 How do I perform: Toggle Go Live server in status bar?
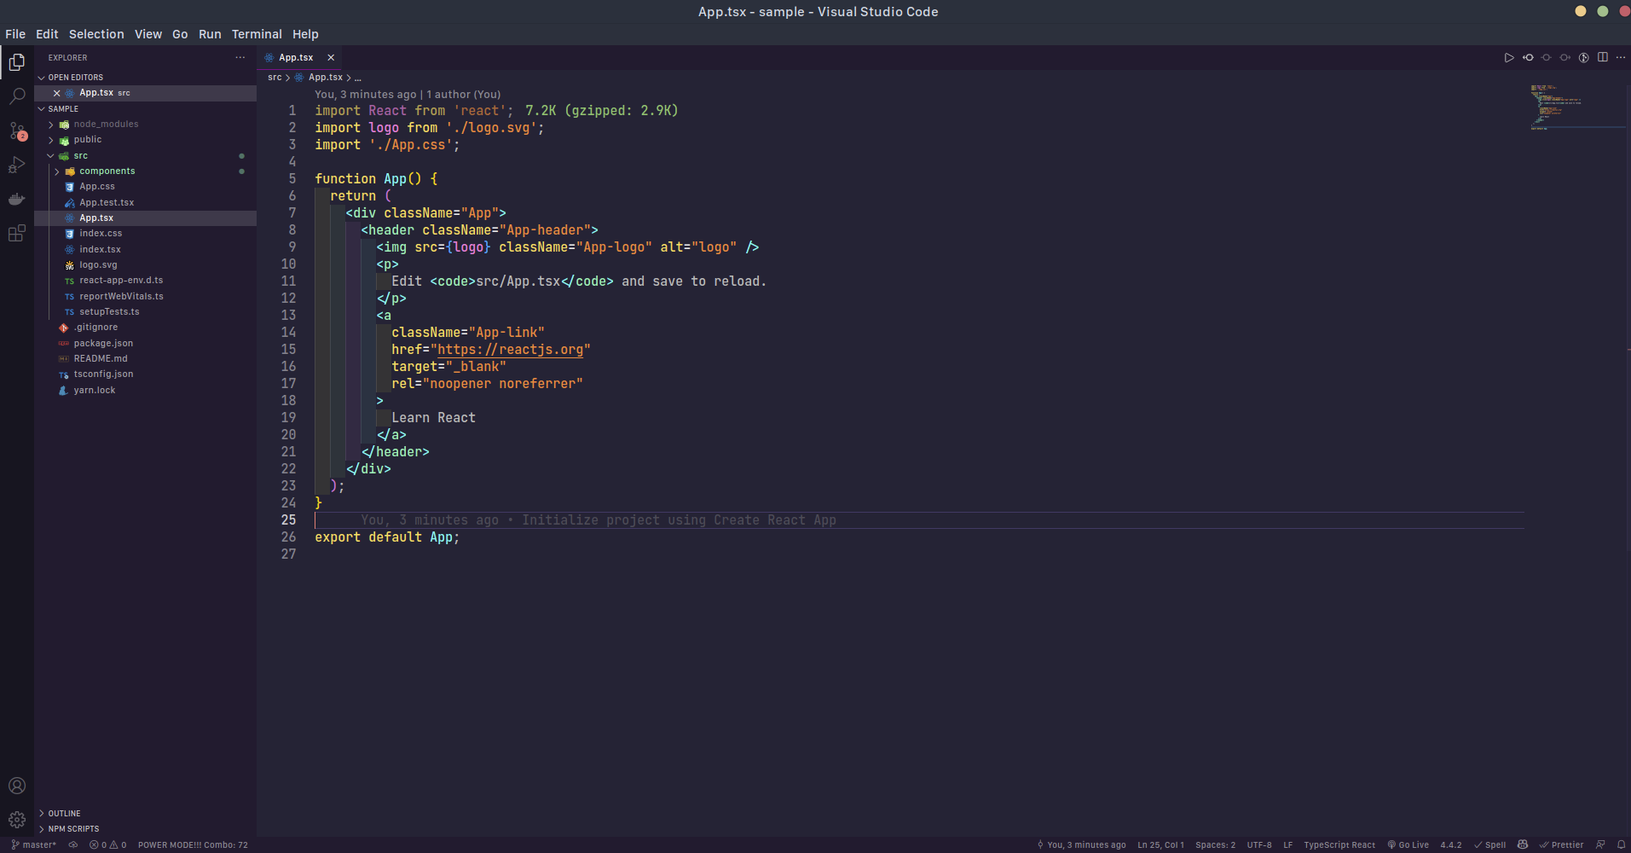(x=1408, y=844)
